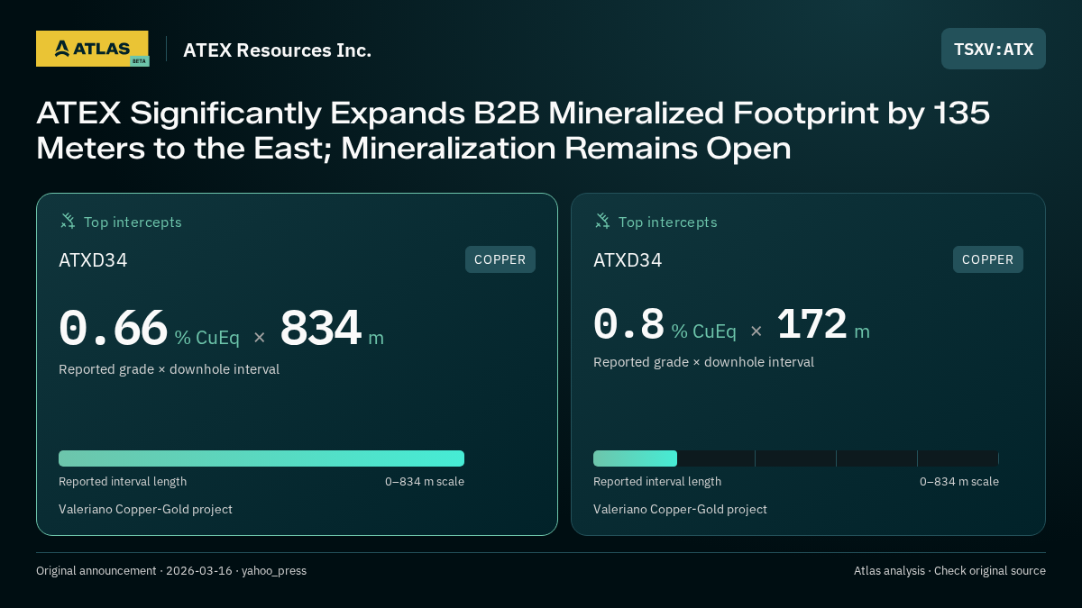The height and width of the screenshot is (608, 1082).
Task: Click 'Top intercepts' label in the 834 m card
Action: pos(133,222)
